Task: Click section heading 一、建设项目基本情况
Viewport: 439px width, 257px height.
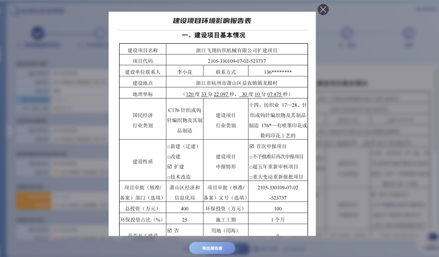Action: (213, 35)
